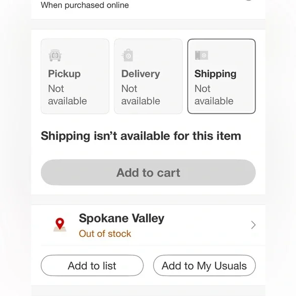Click the orange Out of stock status

pyautogui.click(x=105, y=234)
